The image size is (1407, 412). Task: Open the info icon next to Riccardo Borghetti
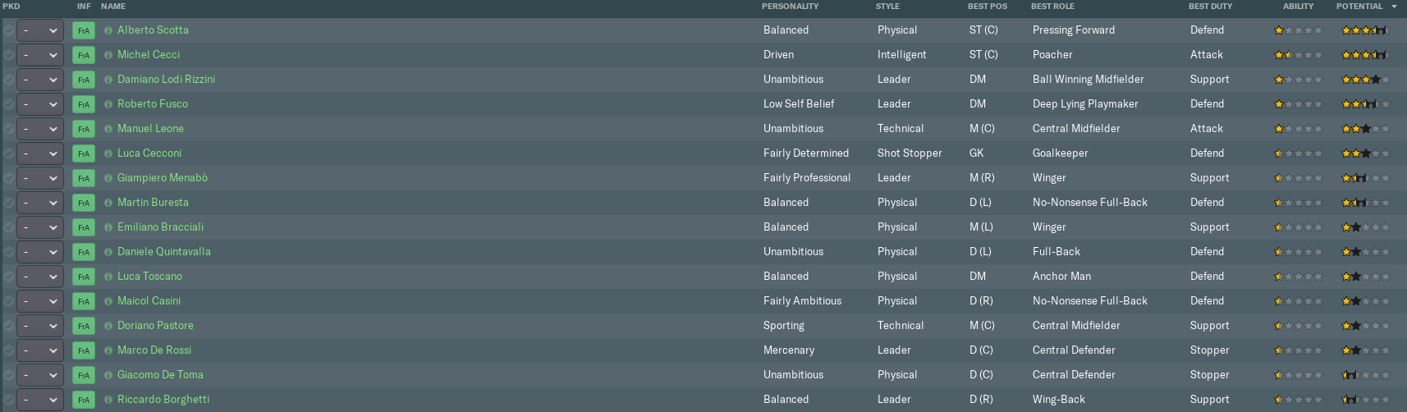pyautogui.click(x=108, y=400)
